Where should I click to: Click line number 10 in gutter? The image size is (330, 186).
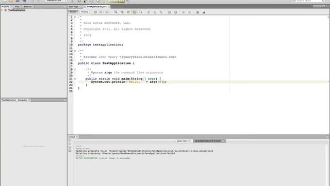point(71,45)
